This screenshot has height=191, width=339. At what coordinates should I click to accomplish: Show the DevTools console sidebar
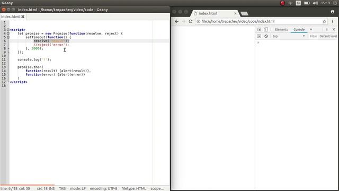coord(259,36)
